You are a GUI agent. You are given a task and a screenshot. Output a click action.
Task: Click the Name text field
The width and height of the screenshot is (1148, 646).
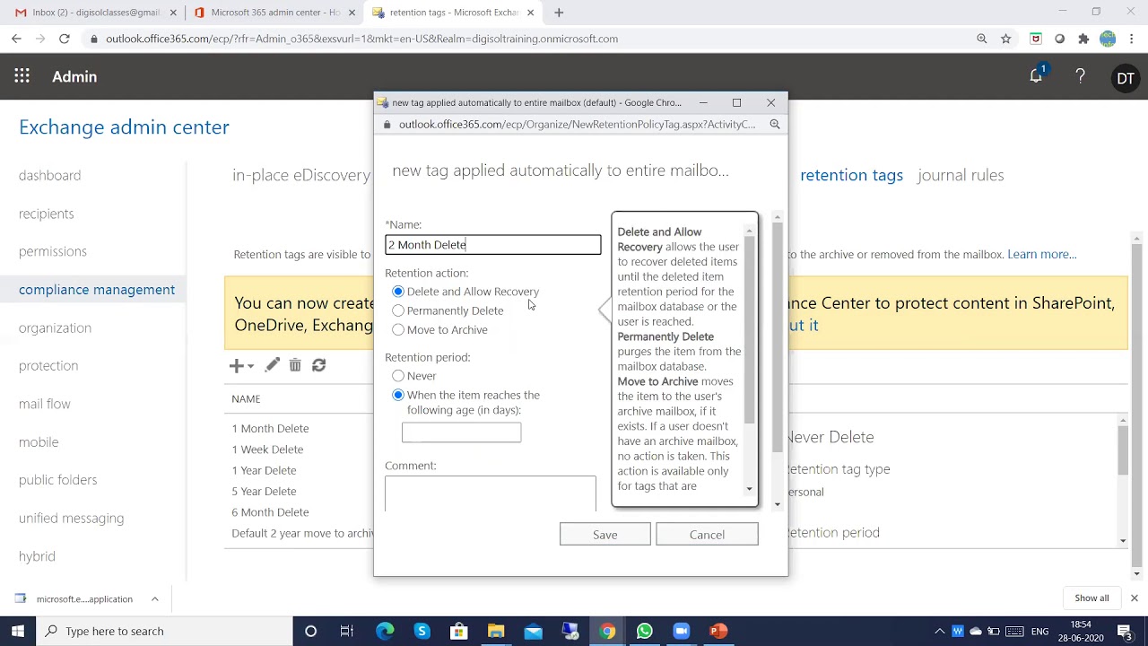[x=493, y=245]
